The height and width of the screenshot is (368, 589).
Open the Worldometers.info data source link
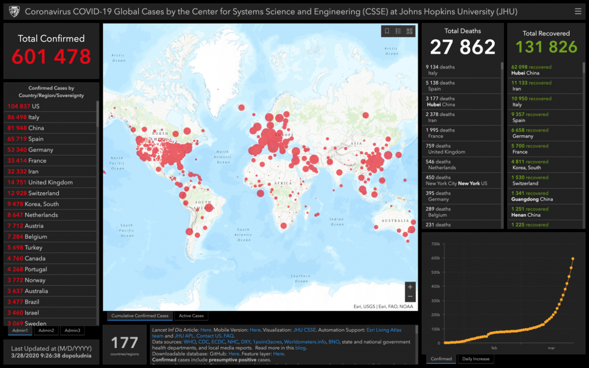coord(305,342)
